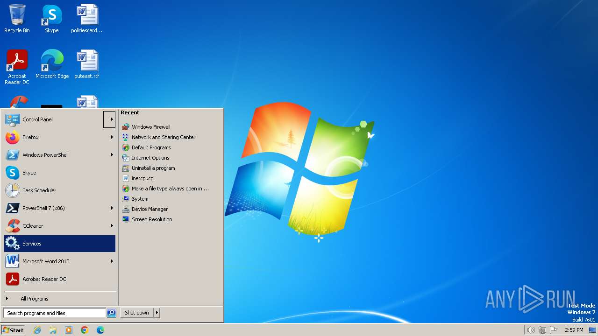598x336 pixels.
Task: Click the Show desktop button
Action: tap(592, 330)
